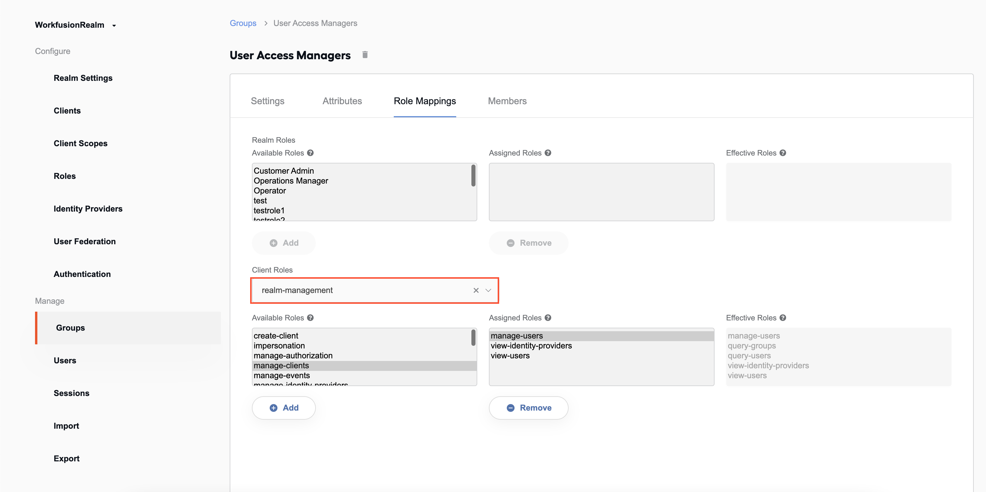Remove the selected client assigned role
The height and width of the screenshot is (492, 986).
tap(529, 408)
